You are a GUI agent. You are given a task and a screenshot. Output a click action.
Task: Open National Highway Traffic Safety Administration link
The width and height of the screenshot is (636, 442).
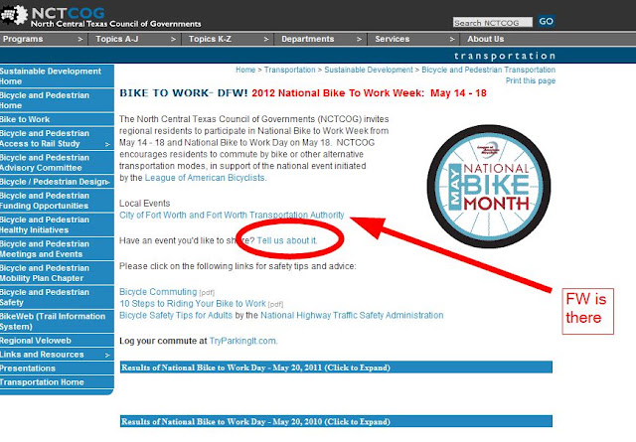coord(352,315)
